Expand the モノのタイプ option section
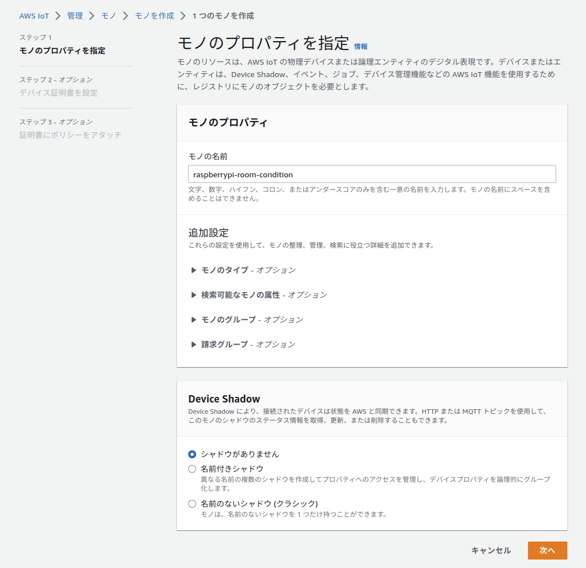 click(x=243, y=270)
